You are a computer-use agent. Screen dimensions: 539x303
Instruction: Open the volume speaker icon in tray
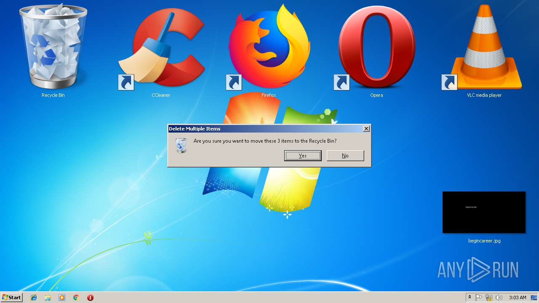499,298
